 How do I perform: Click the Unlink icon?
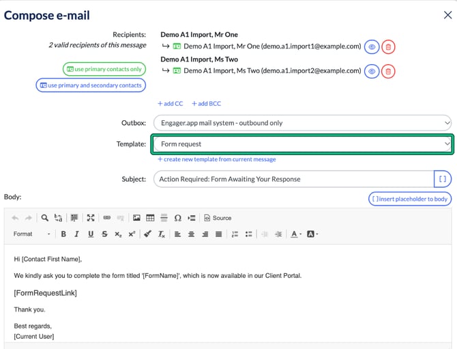(x=120, y=218)
